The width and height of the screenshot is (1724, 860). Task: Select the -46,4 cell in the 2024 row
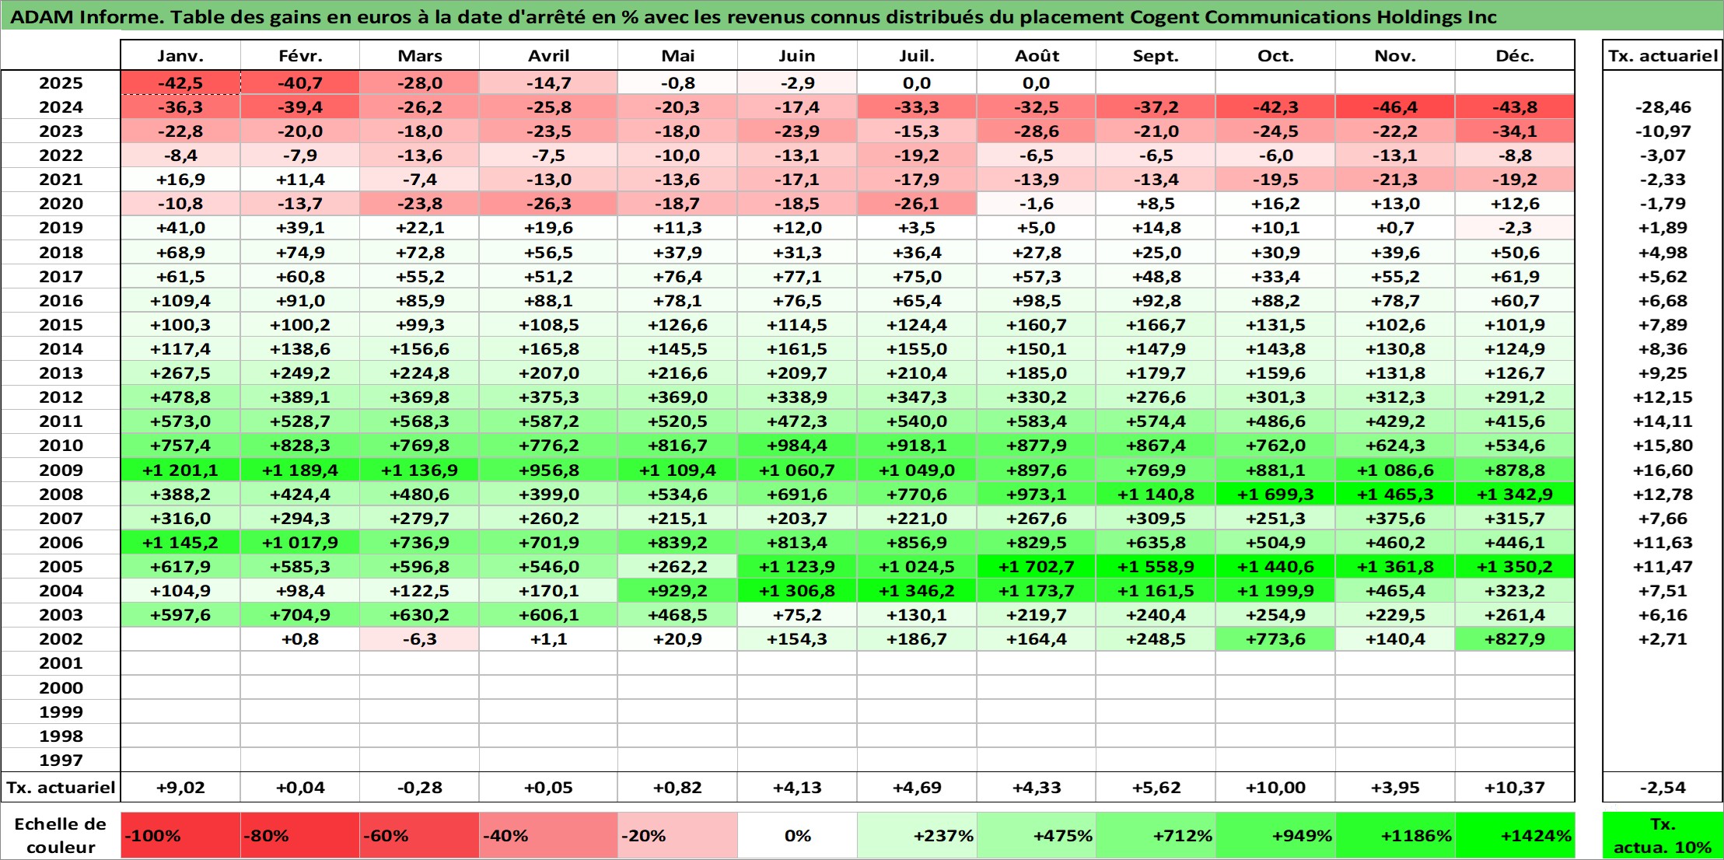(x=1395, y=107)
